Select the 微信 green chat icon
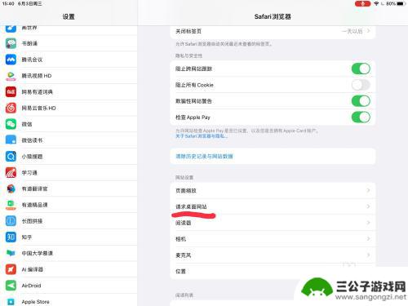 coord(11,124)
